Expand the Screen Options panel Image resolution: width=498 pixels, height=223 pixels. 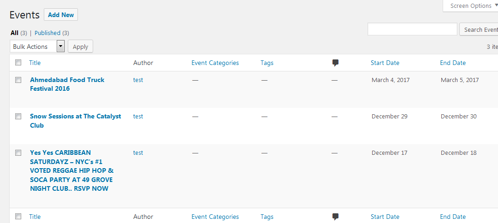[x=470, y=6]
